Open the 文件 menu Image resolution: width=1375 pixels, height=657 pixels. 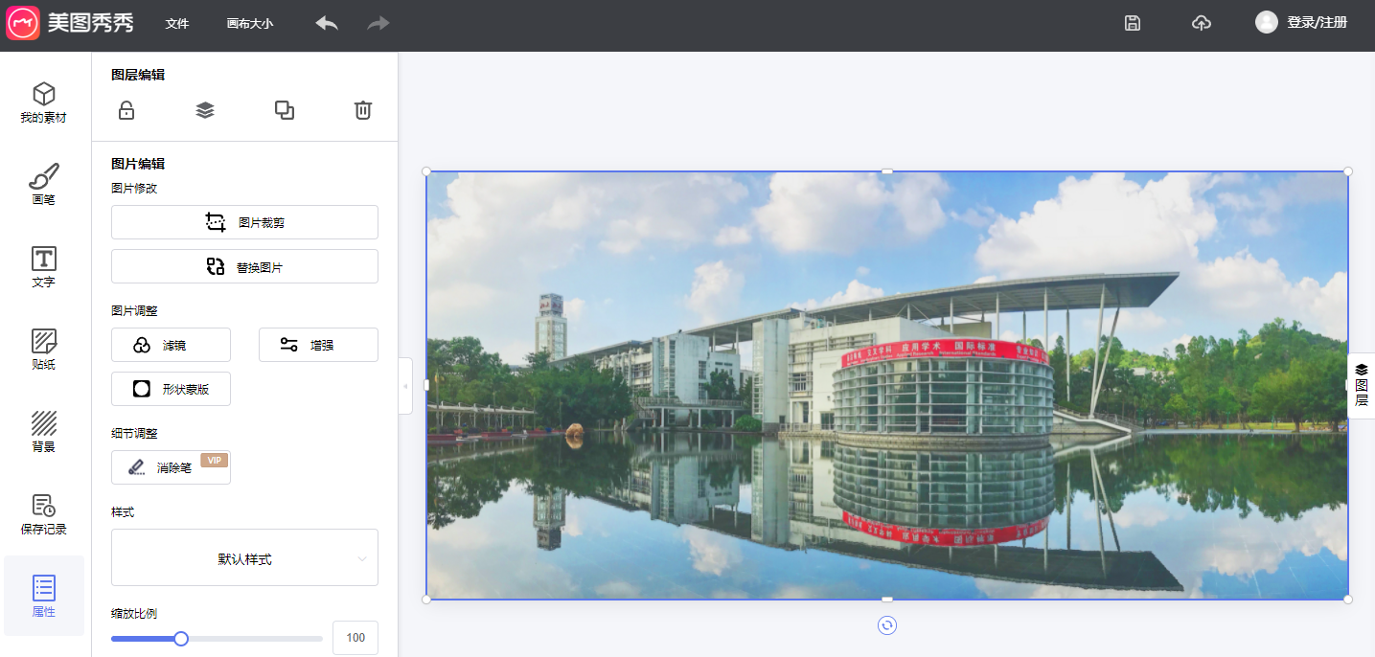[x=177, y=24]
